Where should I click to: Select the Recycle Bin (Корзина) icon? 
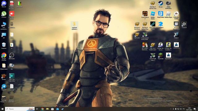(4, 46)
